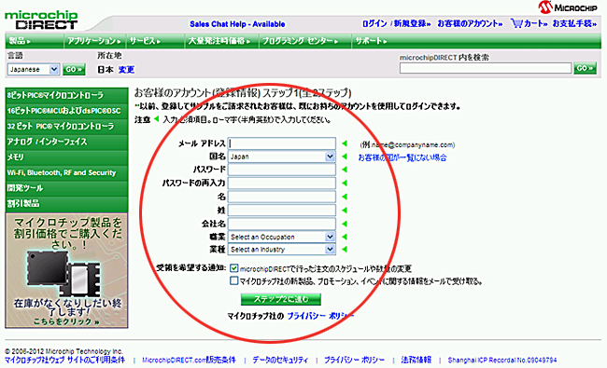
Task: Click ログイン / 新規登録 link
Action: 396,23
